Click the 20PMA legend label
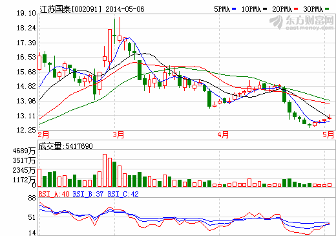The height and width of the screenshot is (236, 336). click(282, 9)
